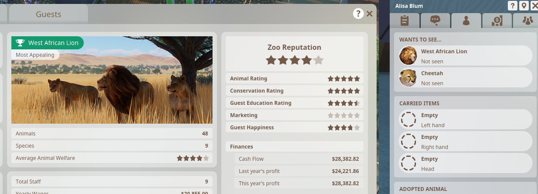Open help for the Alisa Blum panel

point(512,6)
